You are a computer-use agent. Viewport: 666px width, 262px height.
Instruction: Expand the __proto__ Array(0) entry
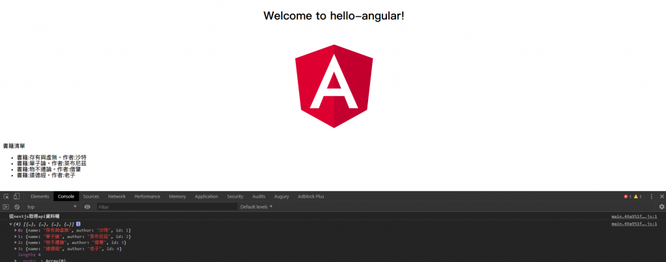pos(16,260)
